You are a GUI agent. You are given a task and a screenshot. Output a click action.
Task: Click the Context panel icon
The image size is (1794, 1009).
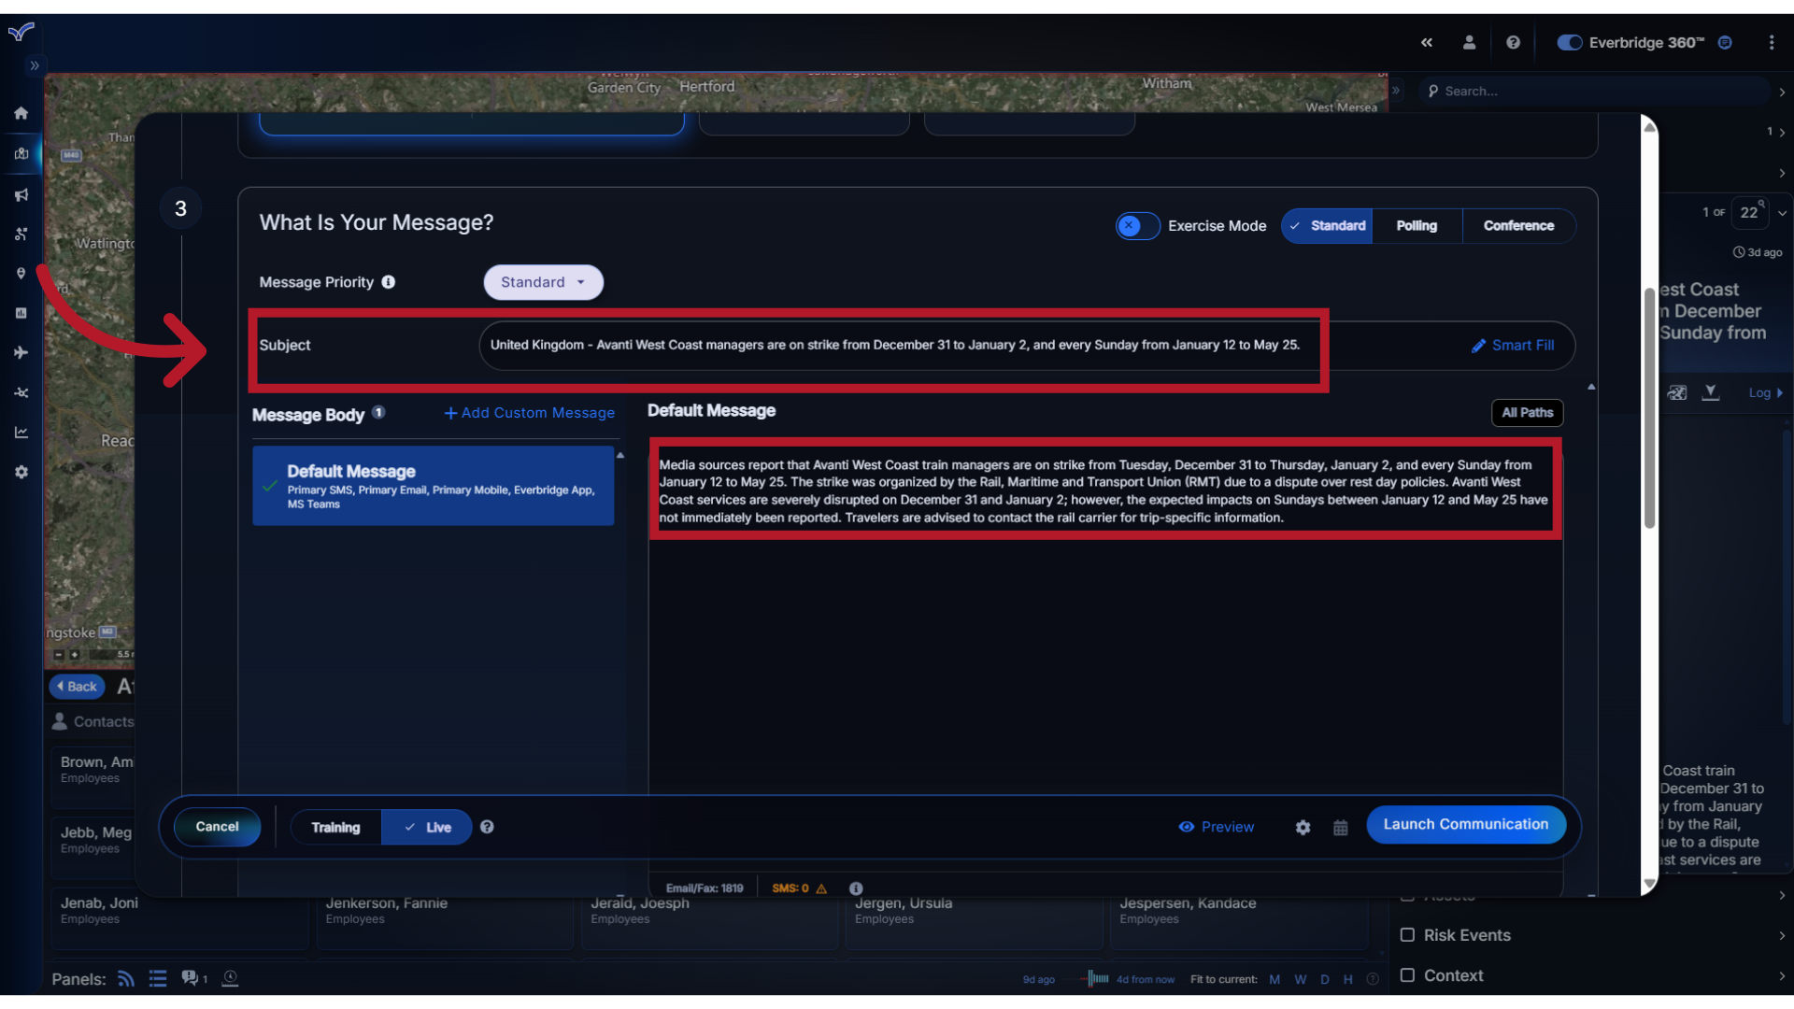[1408, 974]
